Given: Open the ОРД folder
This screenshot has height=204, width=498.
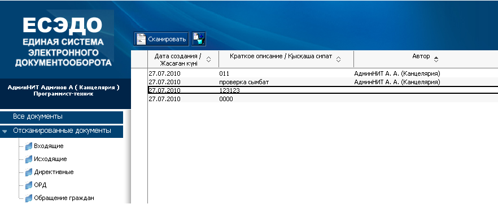Looking at the screenshot, I should (40, 185).
